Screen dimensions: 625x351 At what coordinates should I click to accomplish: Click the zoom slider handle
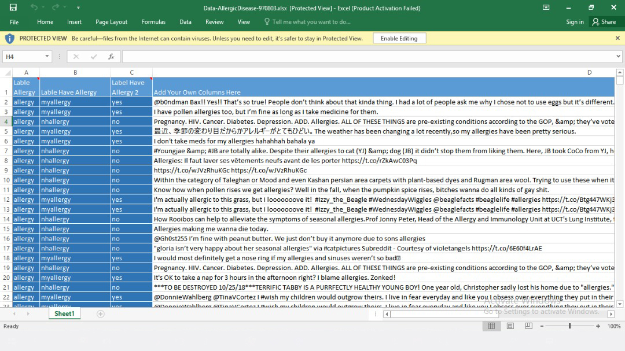pyautogui.click(x=570, y=326)
